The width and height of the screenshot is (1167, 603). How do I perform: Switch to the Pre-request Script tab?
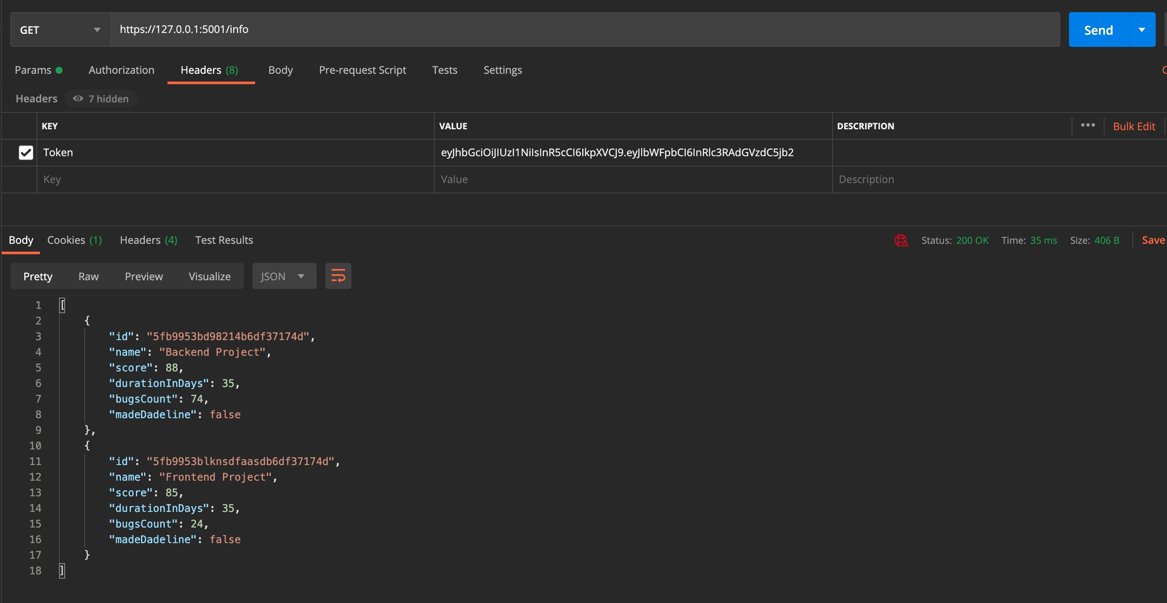coord(362,70)
